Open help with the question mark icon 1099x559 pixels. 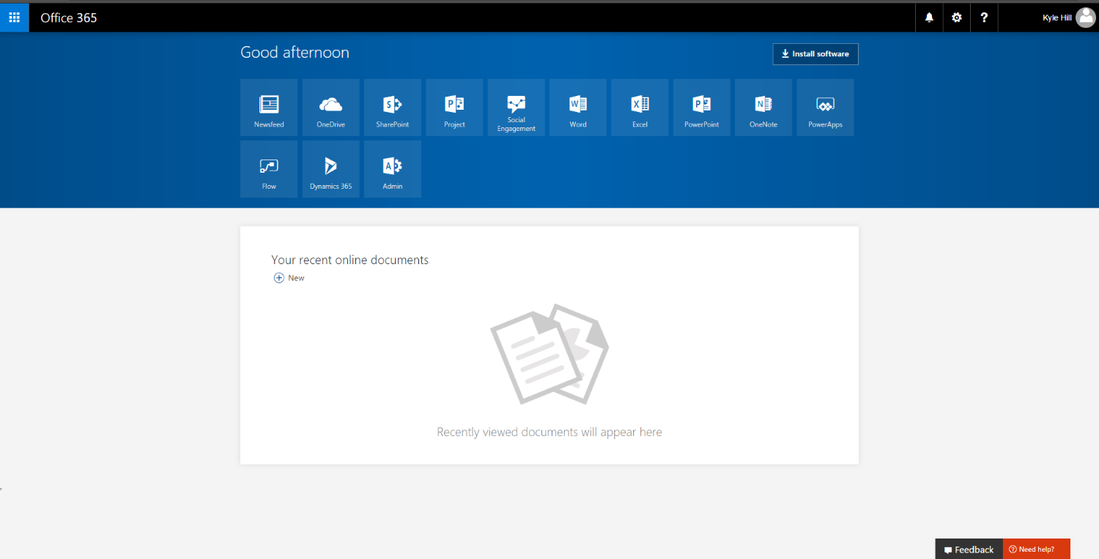984,18
